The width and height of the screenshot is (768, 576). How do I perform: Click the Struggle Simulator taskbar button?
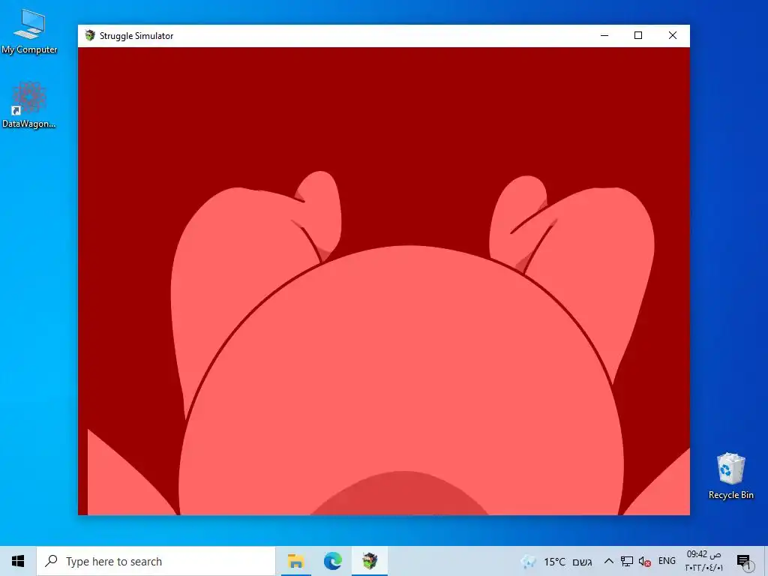click(x=370, y=561)
